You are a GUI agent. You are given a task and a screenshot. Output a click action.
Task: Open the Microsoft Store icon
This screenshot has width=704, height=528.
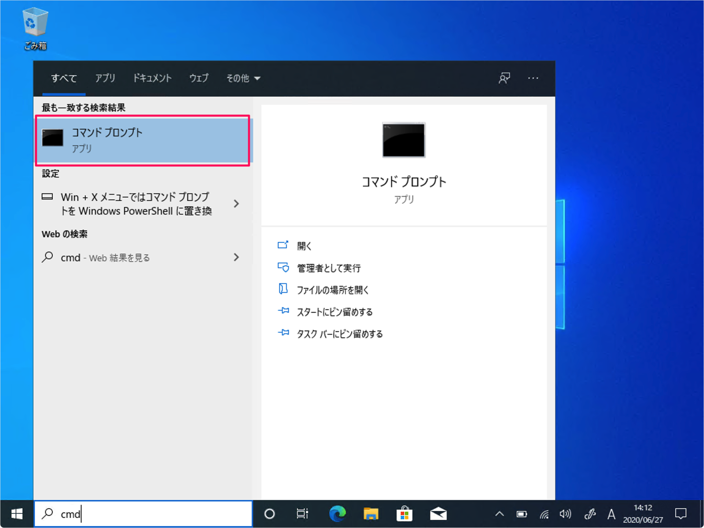[405, 514]
